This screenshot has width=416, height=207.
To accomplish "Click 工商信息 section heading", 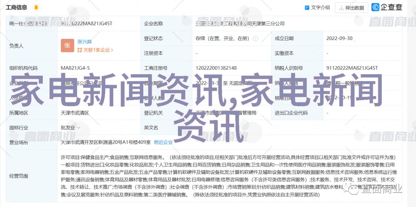I will (17, 7).
